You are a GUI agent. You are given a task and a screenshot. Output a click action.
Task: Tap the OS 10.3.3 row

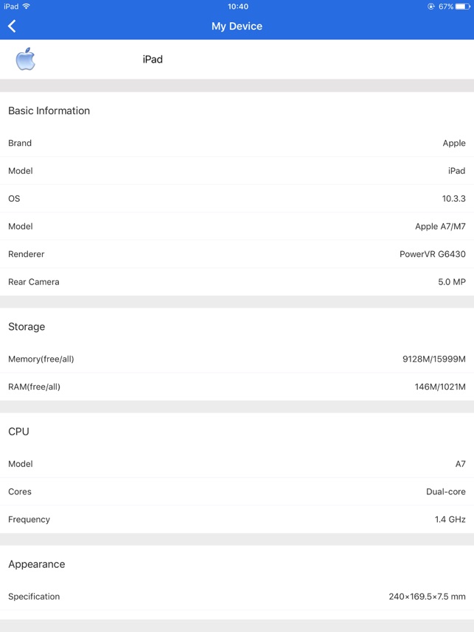click(x=237, y=199)
